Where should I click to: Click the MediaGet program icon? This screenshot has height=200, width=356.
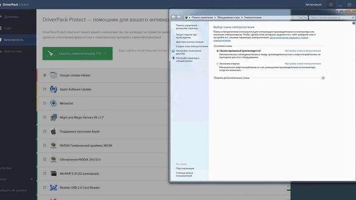[53, 103]
